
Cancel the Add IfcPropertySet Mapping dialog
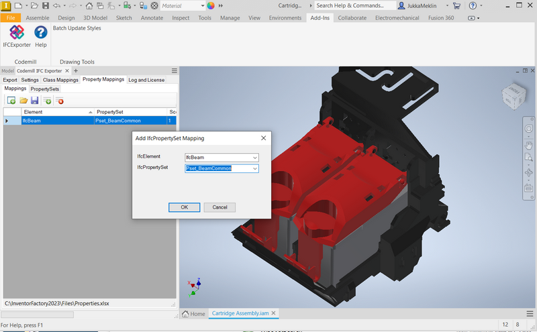pos(219,207)
